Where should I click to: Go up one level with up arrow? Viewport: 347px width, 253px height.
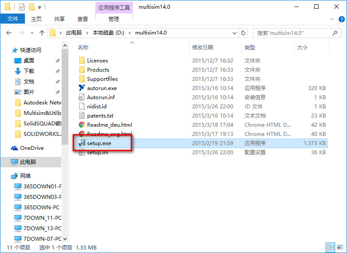tap(42, 33)
